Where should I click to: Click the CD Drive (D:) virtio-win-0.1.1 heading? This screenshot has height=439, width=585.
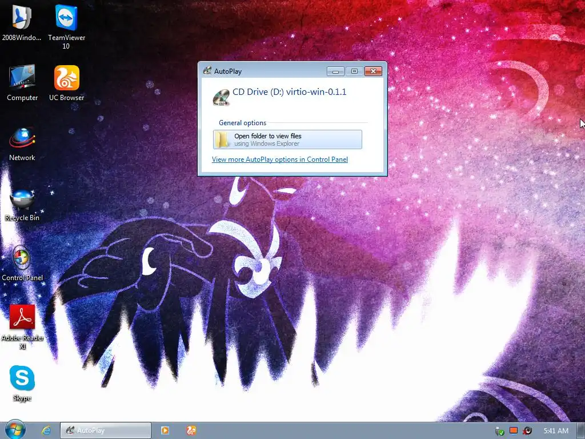pyautogui.click(x=290, y=92)
